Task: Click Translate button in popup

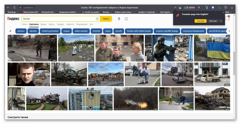Action: point(200,21)
